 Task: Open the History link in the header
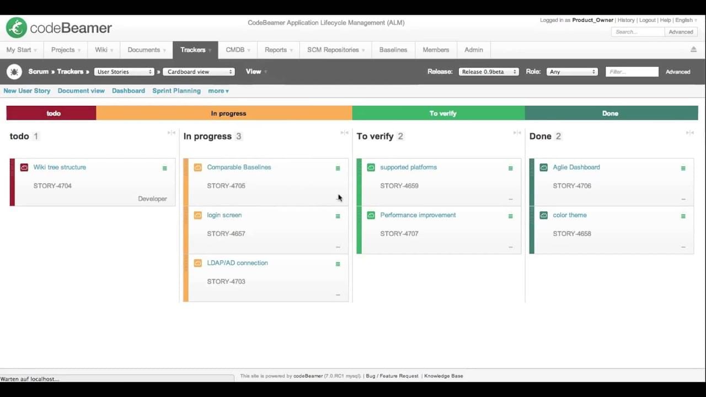[x=626, y=20]
